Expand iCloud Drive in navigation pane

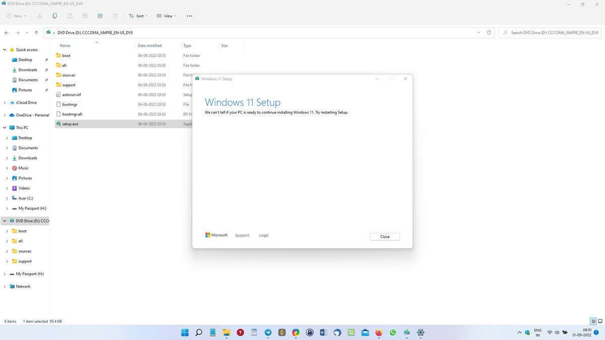coord(5,103)
